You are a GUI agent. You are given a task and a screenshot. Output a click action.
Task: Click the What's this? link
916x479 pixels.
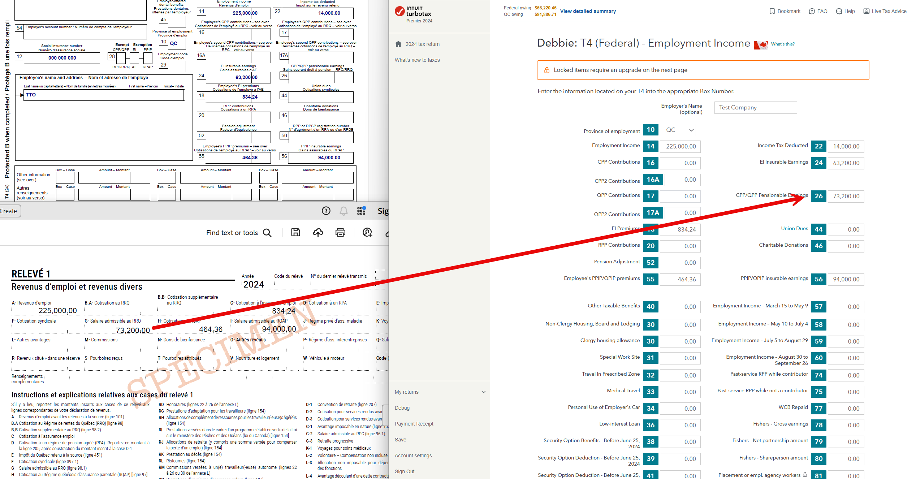pos(783,44)
